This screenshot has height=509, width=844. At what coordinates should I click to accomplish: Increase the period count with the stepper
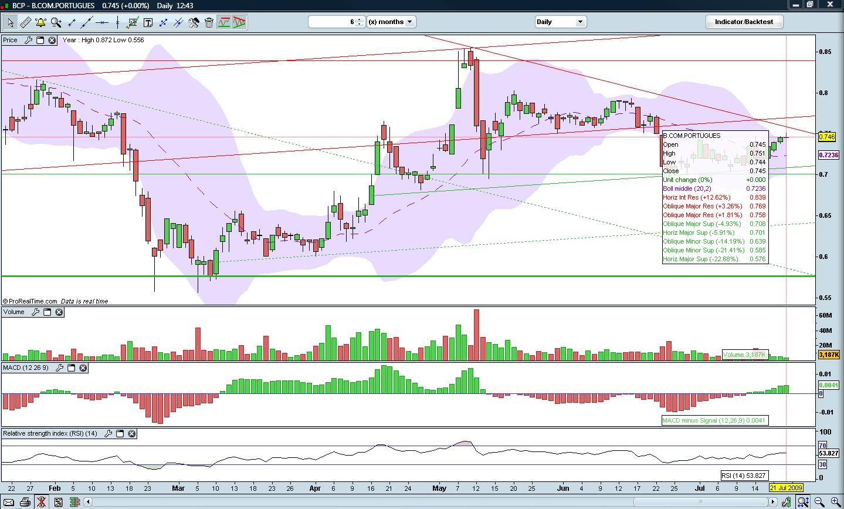point(360,19)
